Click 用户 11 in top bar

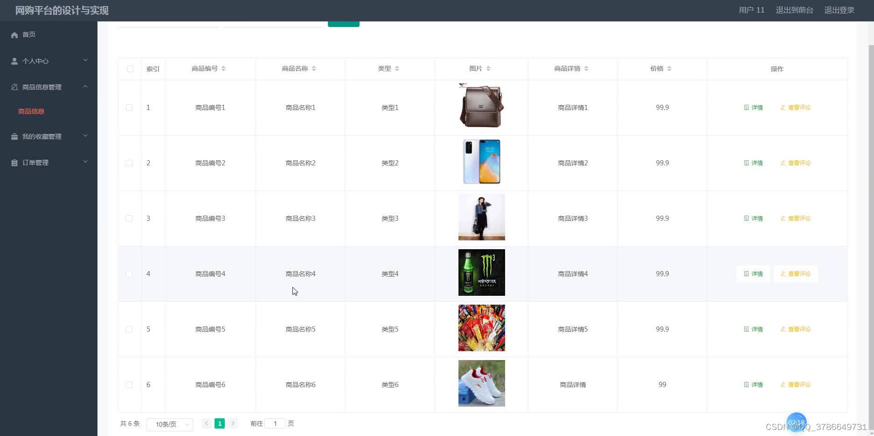(x=751, y=10)
